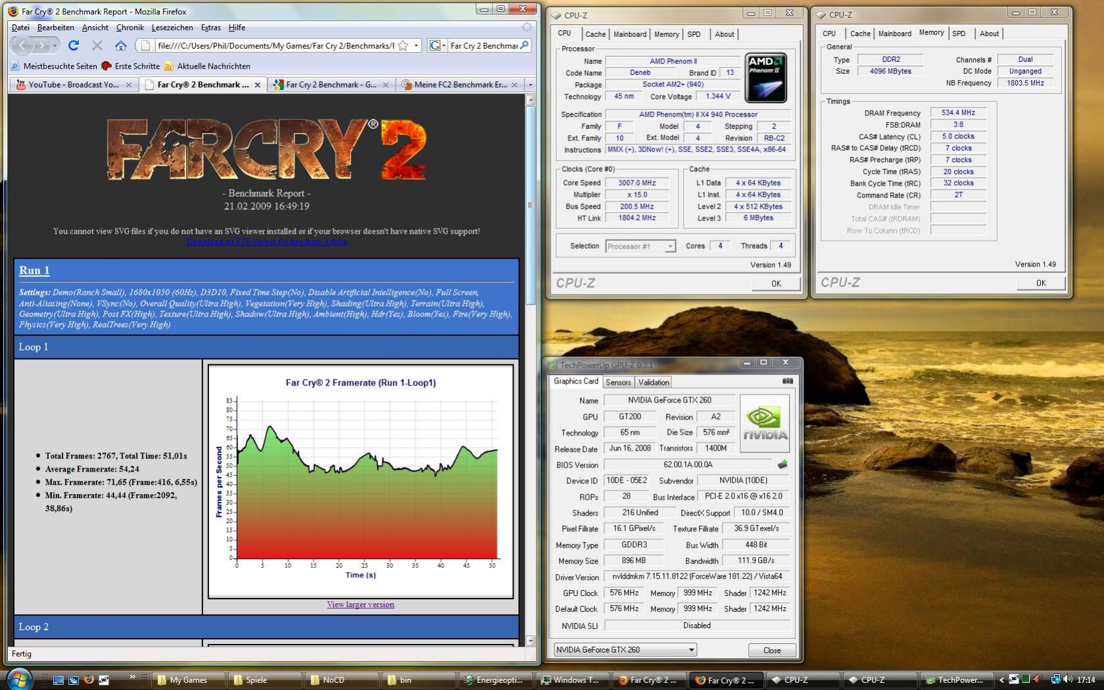This screenshot has height=690, width=1104.
Task: Go back in Firefox history
Action: pos(22,45)
